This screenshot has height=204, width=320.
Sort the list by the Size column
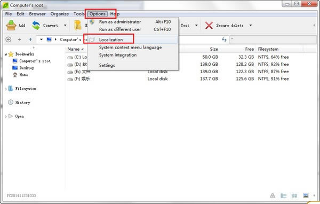point(214,49)
